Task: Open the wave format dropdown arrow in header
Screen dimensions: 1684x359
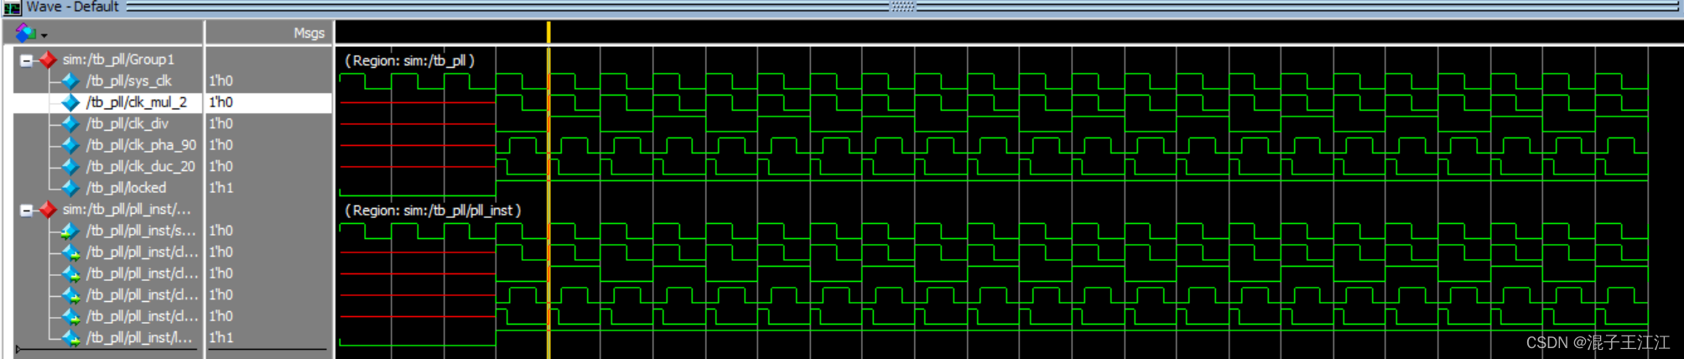Action: point(44,35)
